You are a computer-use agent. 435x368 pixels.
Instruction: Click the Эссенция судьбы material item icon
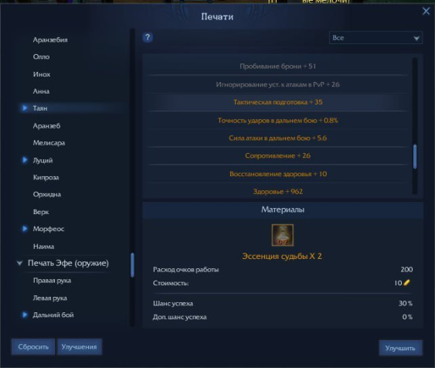[x=283, y=235]
